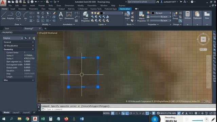217x122 pixels.
Task: Click the Insert block icon
Action: tap(127, 16)
